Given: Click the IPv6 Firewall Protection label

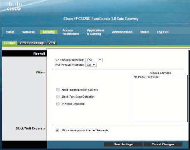Looking at the screenshot, I should click(70, 65).
